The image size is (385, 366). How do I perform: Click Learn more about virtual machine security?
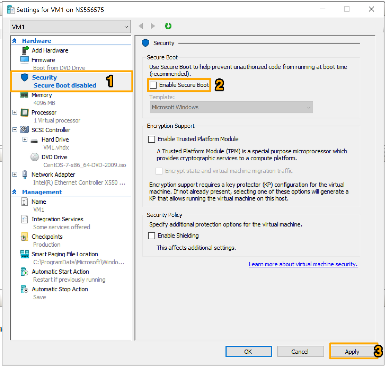coord(303,264)
